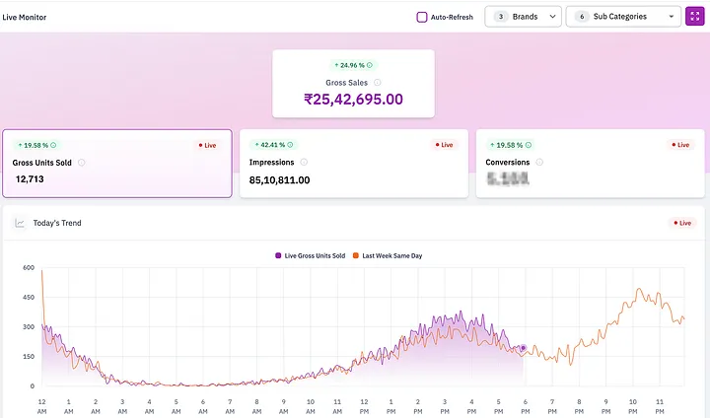Enable the Auto-Refresh checkbox
The width and height of the screenshot is (710, 418).
(422, 17)
